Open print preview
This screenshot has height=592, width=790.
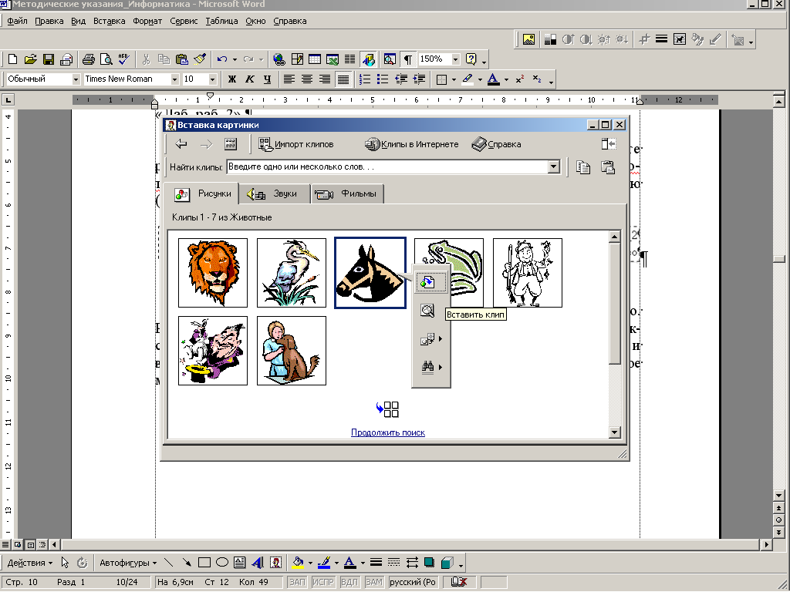[x=106, y=59]
